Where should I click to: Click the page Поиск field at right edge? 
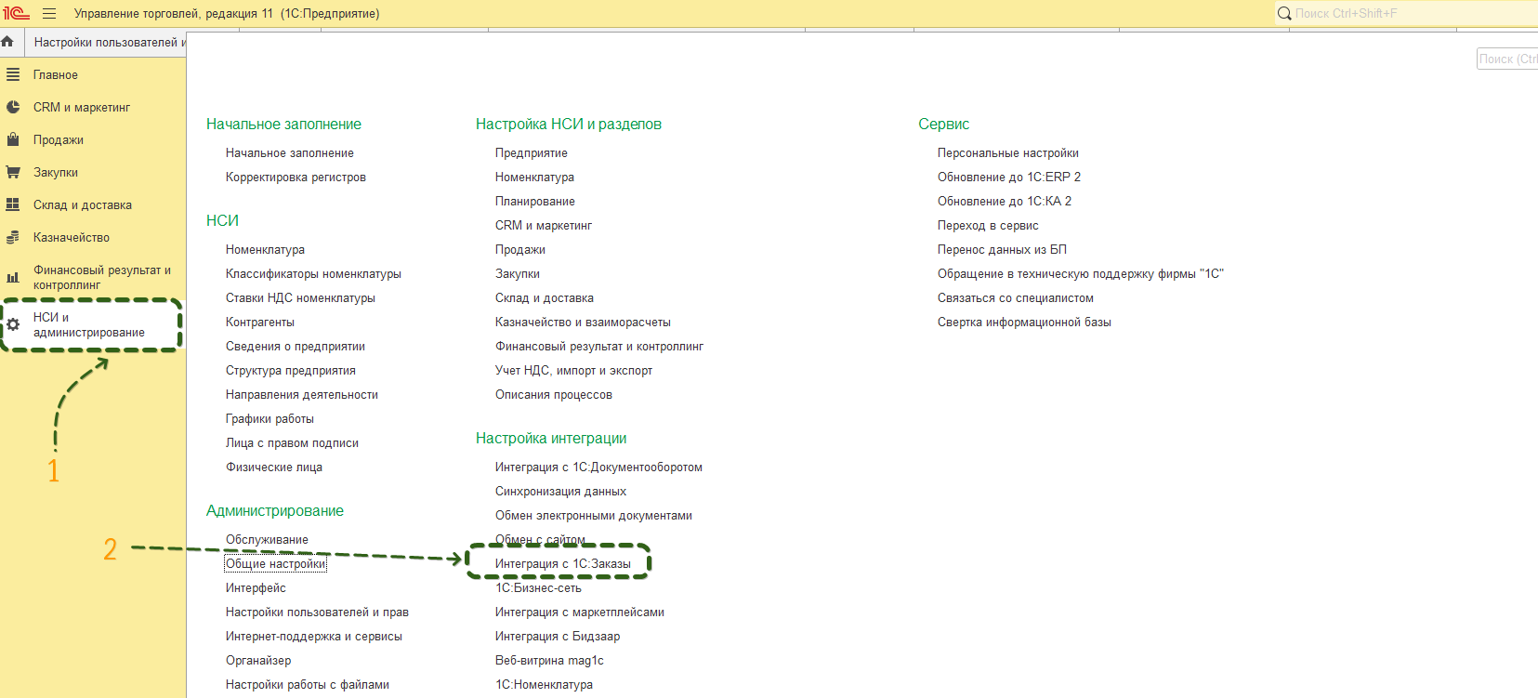click(x=1507, y=59)
